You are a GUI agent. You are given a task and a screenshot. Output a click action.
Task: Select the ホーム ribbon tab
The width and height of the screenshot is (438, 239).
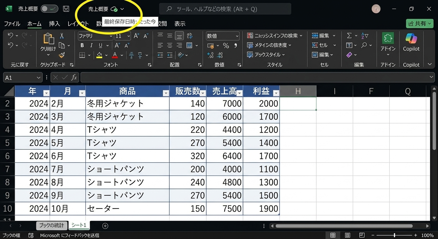click(34, 24)
